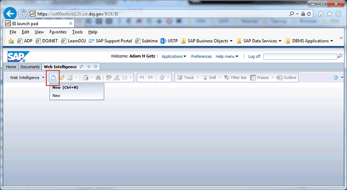Click the Find binoculars icon
347x190 pixels.
point(98,78)
